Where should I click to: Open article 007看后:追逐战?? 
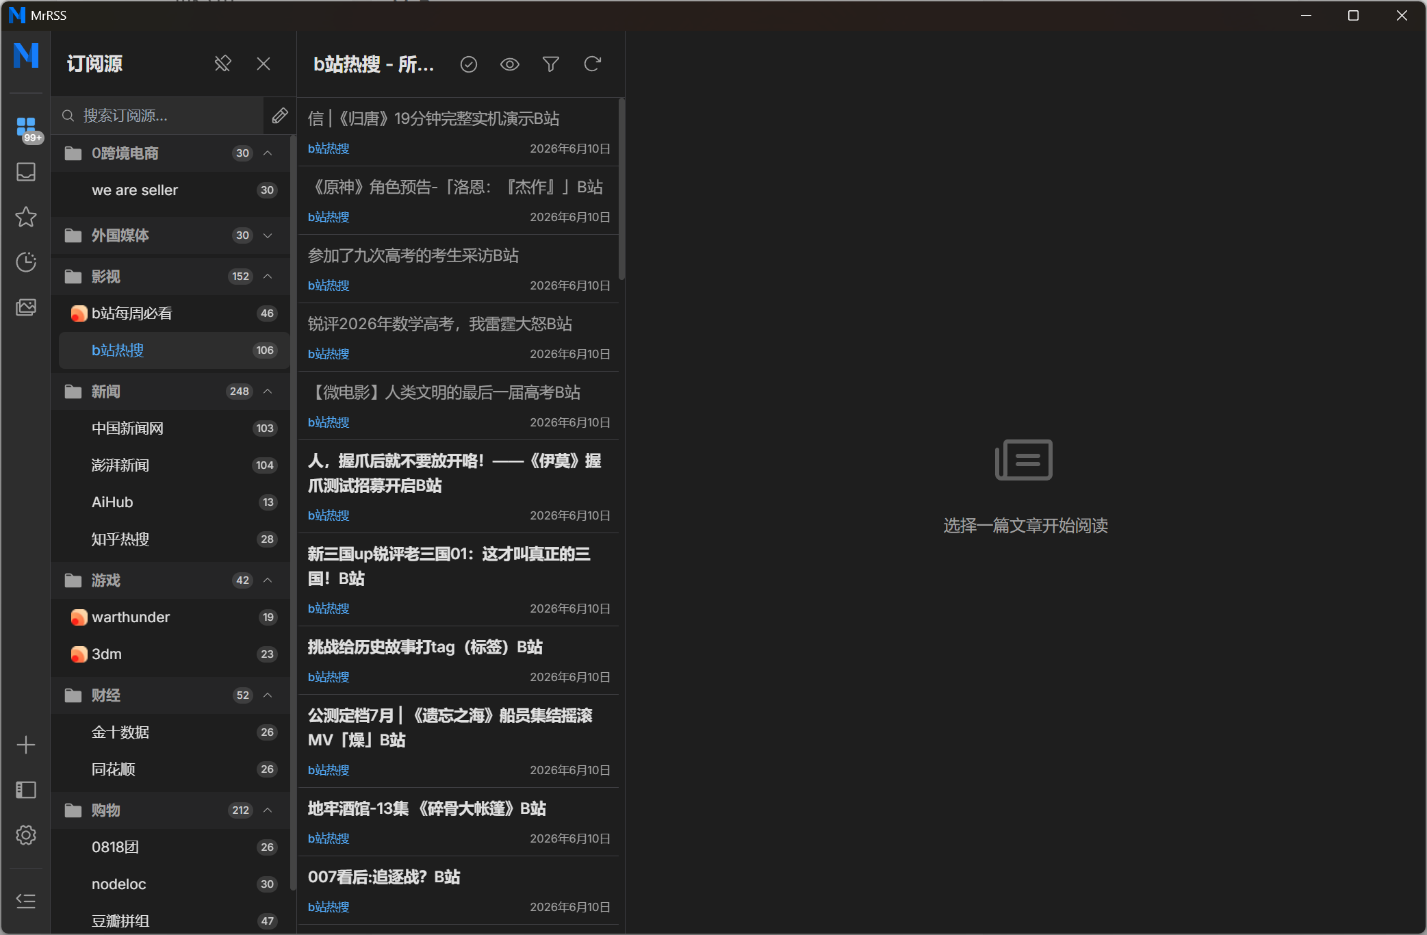point(459,891)
